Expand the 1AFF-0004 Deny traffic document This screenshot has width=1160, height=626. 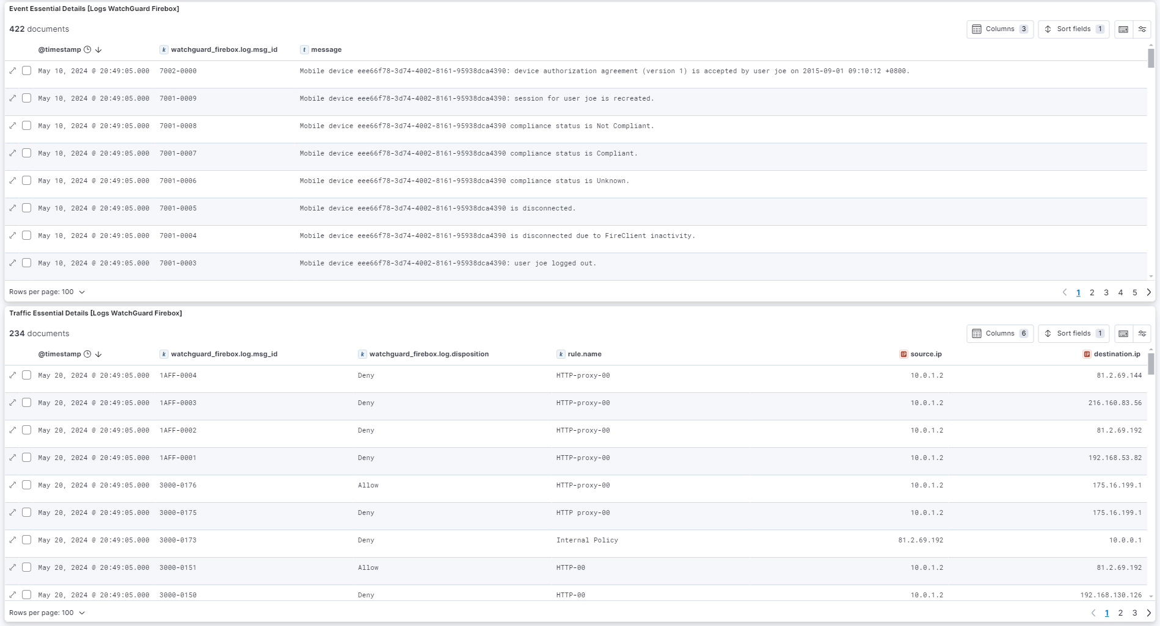point(12,375)
